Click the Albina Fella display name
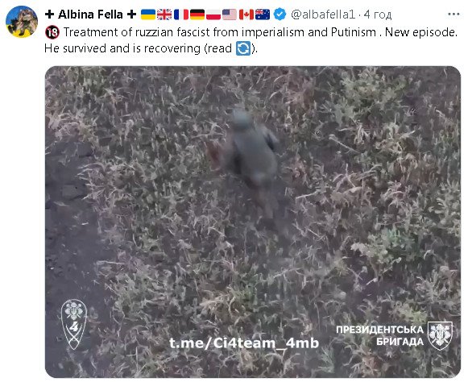 (x=90, y=15)
